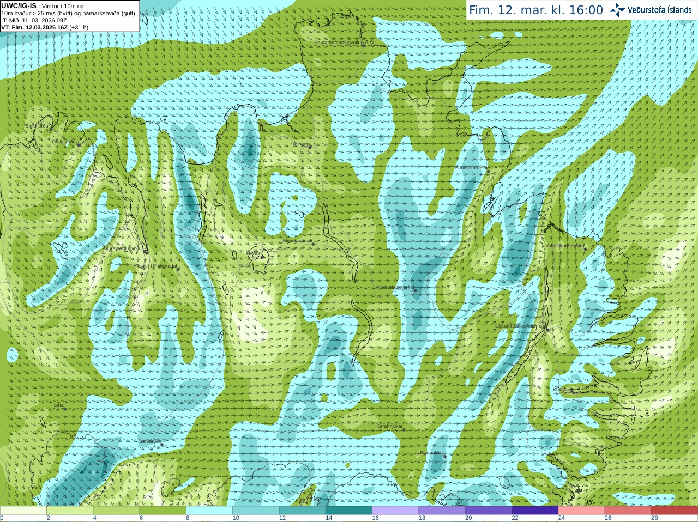The image size is (698, 522).
Task: Click the Ólafsfjörður station label
Action: (64, 142)
